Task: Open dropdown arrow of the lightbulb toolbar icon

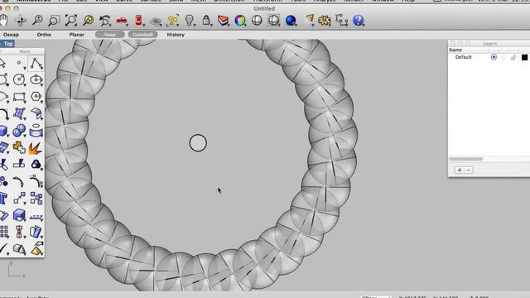Action: [x=195, y=25]
